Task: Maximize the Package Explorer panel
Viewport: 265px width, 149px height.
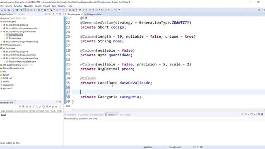Action: 60,14
